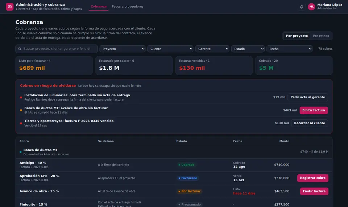Click the Listo para facturar card

54,66
